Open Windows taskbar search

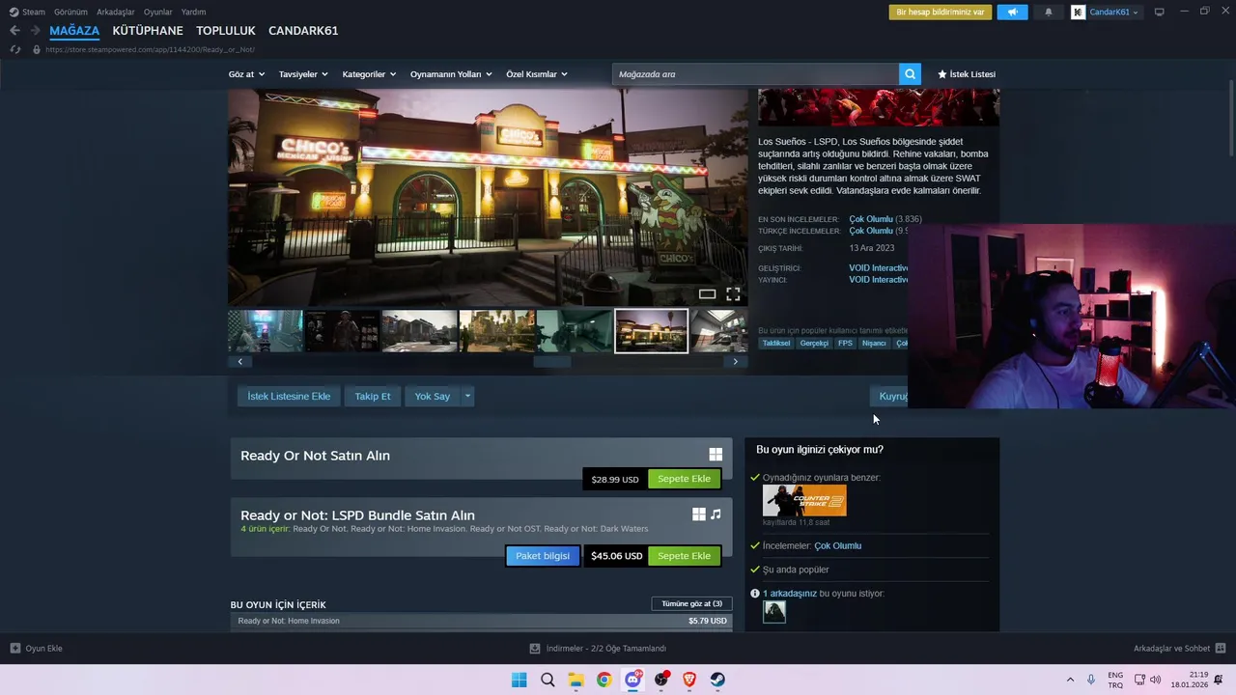(x=548, y=680)
